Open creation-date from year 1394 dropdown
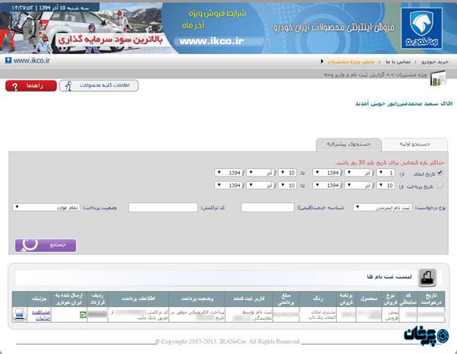Image resolution: width=457 pixels, height=354 pixels. (x=327, y=173)
